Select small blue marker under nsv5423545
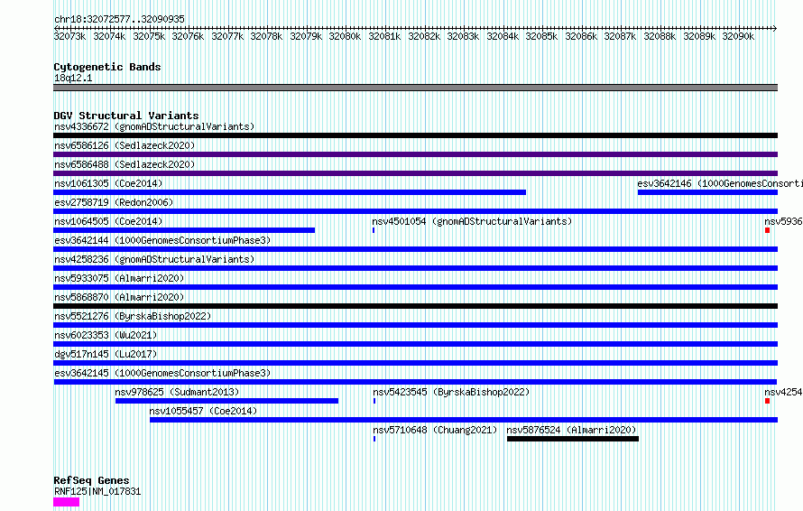Image resolution: width=803 pixels, height=511 pixels. 374,401
